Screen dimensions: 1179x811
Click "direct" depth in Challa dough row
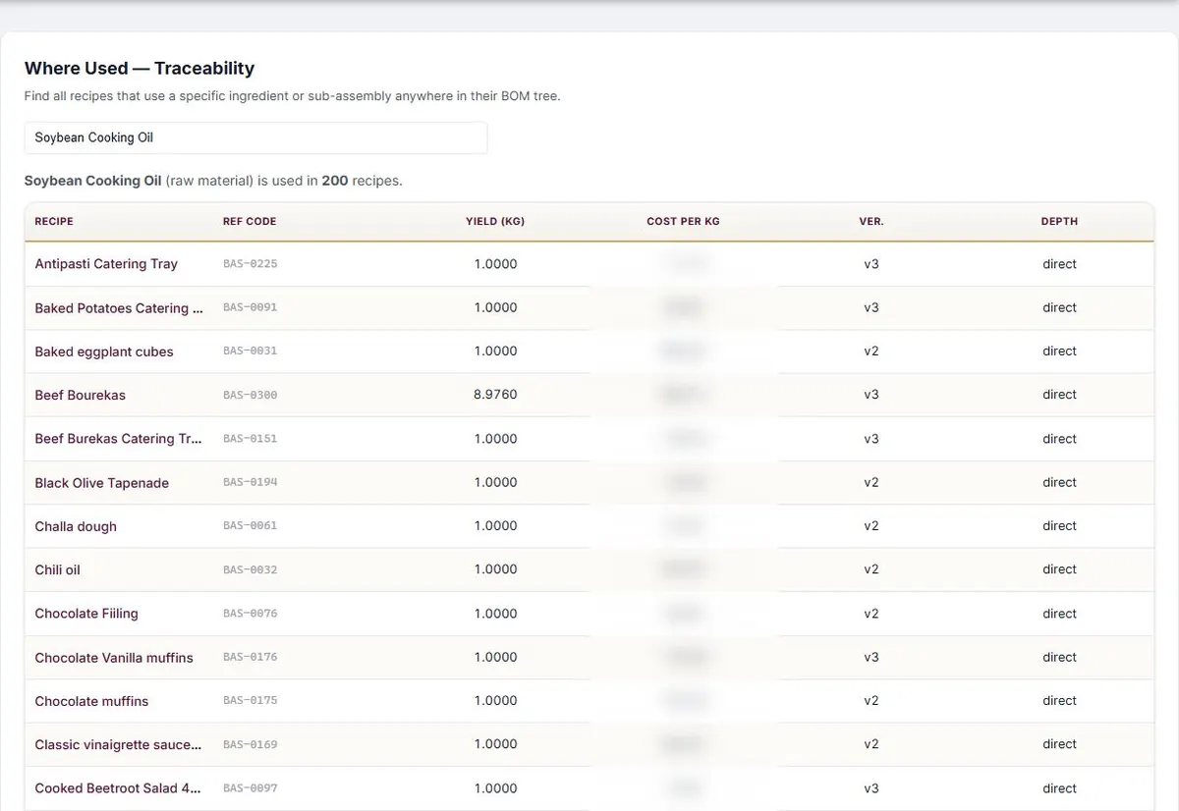[1059, 526]
